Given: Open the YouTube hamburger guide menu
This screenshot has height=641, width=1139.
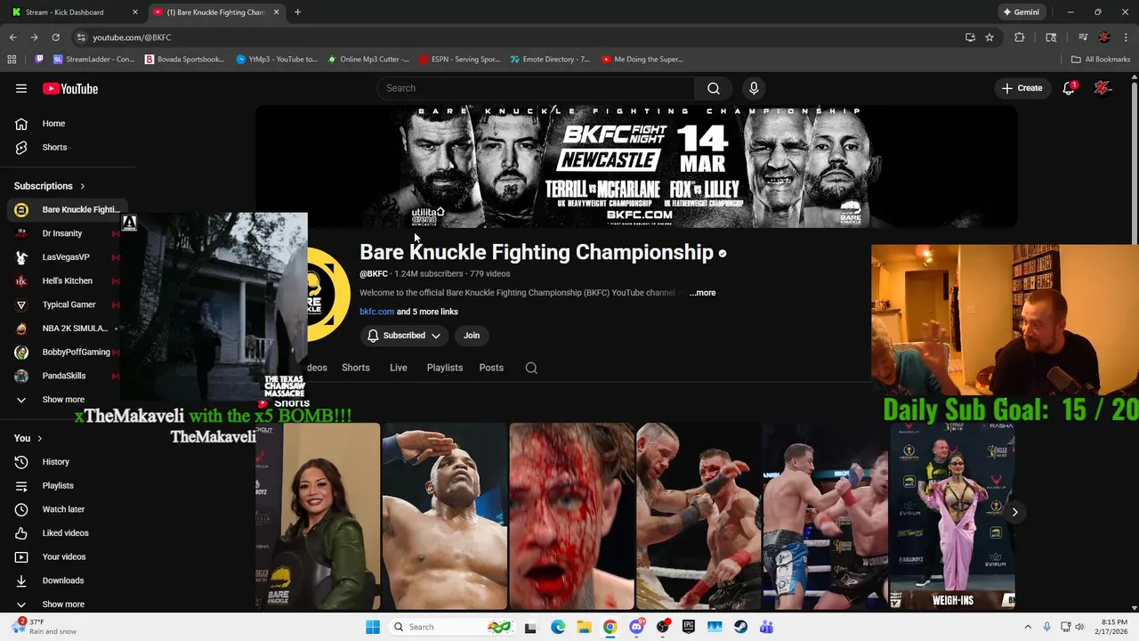Looking at the screenshot, I should [x=21, y=88].
